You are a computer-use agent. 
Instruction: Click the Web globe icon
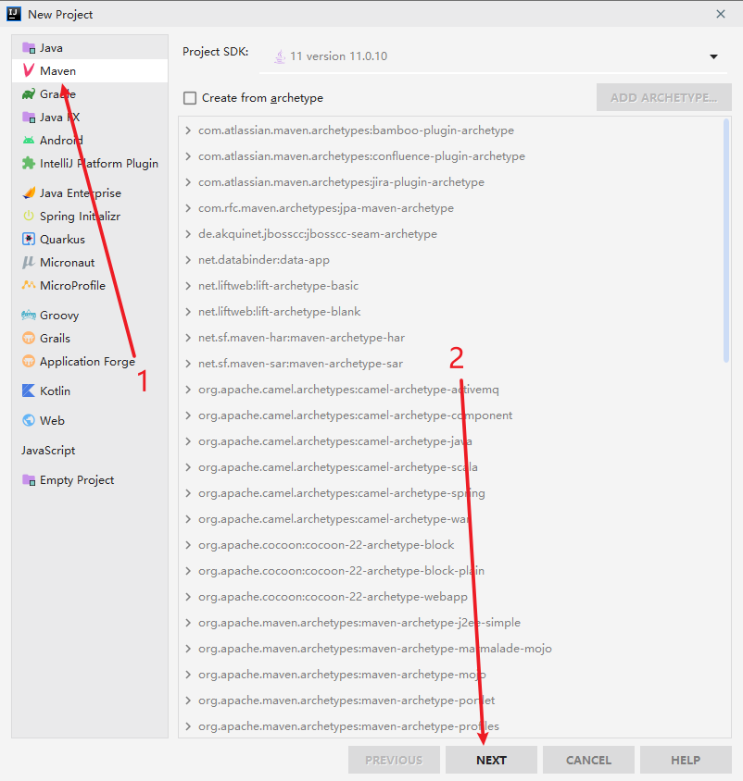pyautogui.click(x=29, y=420)
